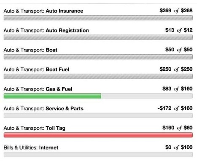Image resolution: width=197 pixels, height=163 pixels.
Task: Open the Gas & Fuel budget label
Action: click(38, 89)
